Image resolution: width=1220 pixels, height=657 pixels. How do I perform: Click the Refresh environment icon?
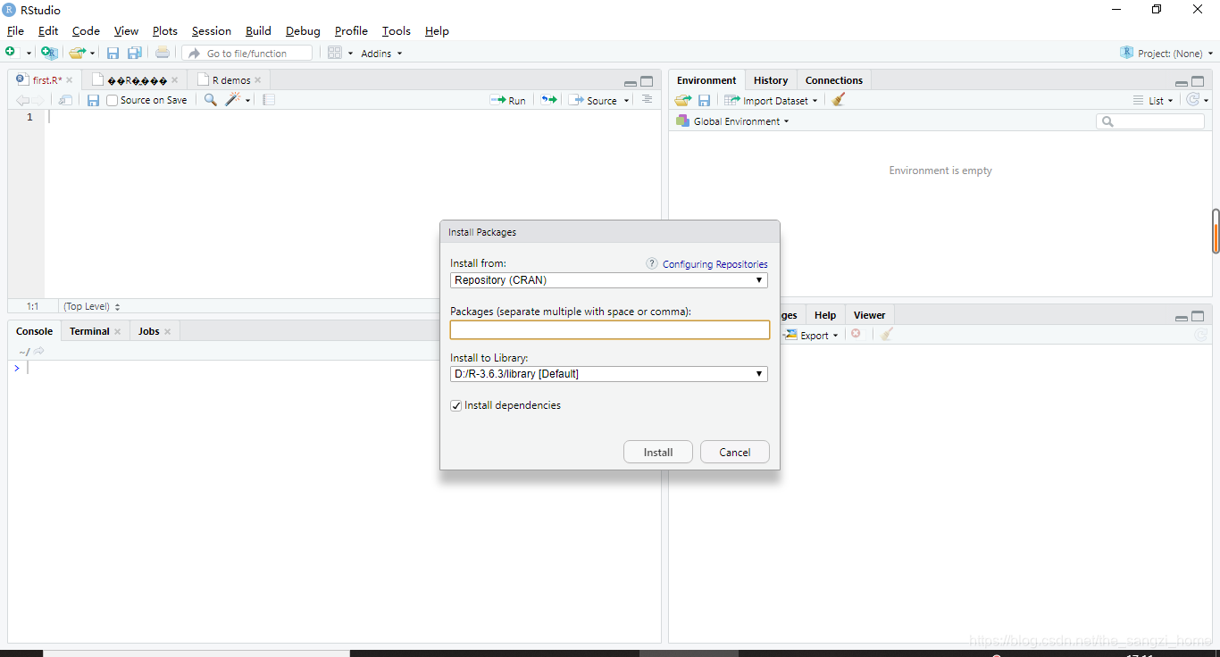1193,100
